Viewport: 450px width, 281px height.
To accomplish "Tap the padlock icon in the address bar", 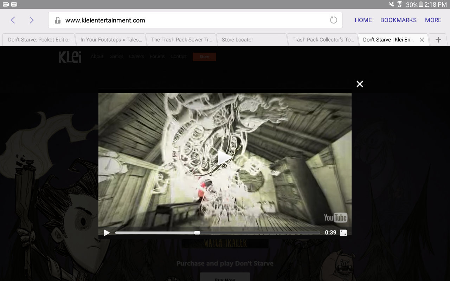I will (58, 20).
